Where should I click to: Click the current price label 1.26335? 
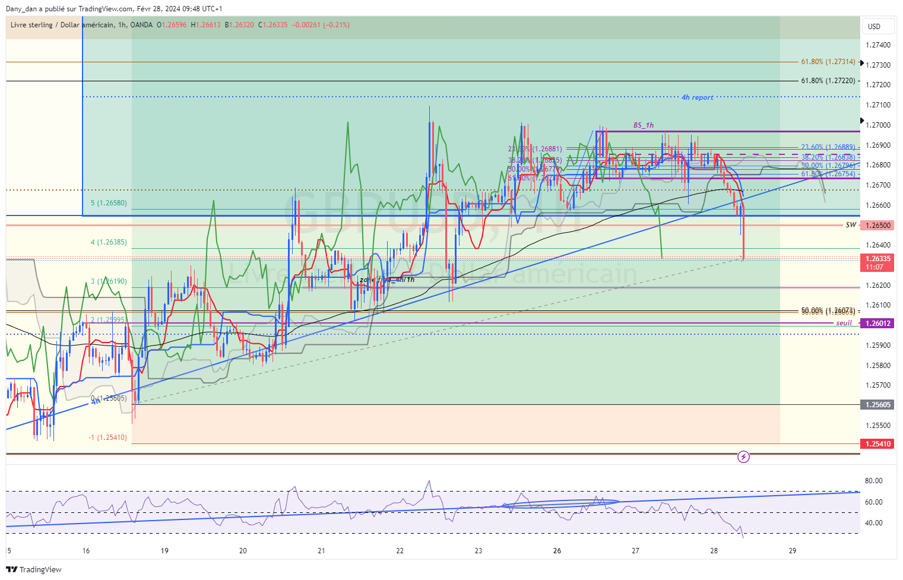click(878, 259)
